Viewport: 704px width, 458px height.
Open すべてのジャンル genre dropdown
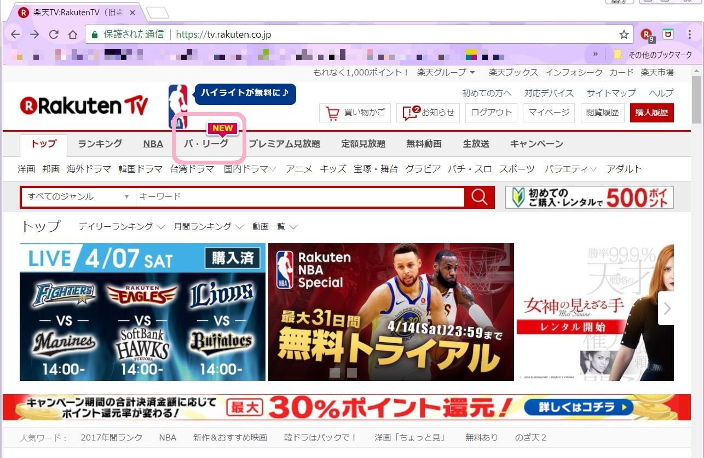[x=78, y=197]
